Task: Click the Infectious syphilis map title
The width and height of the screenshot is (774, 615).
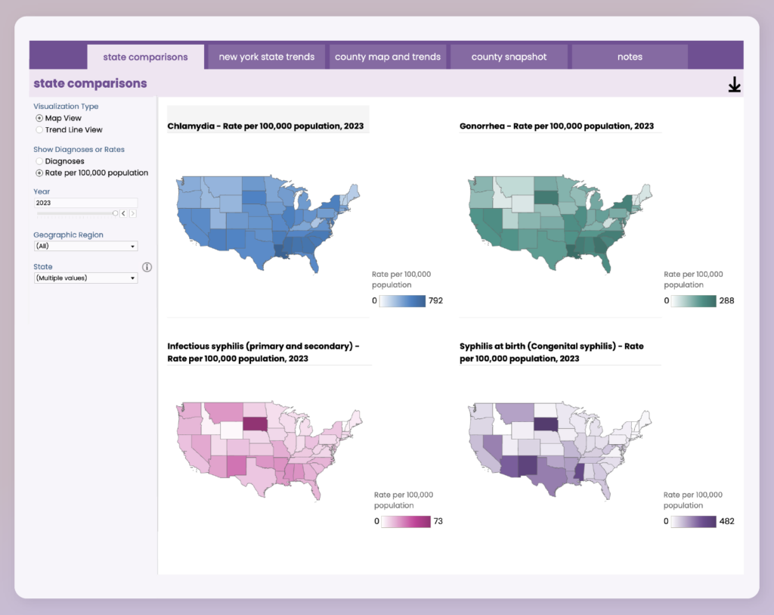Action: point(264,353)
